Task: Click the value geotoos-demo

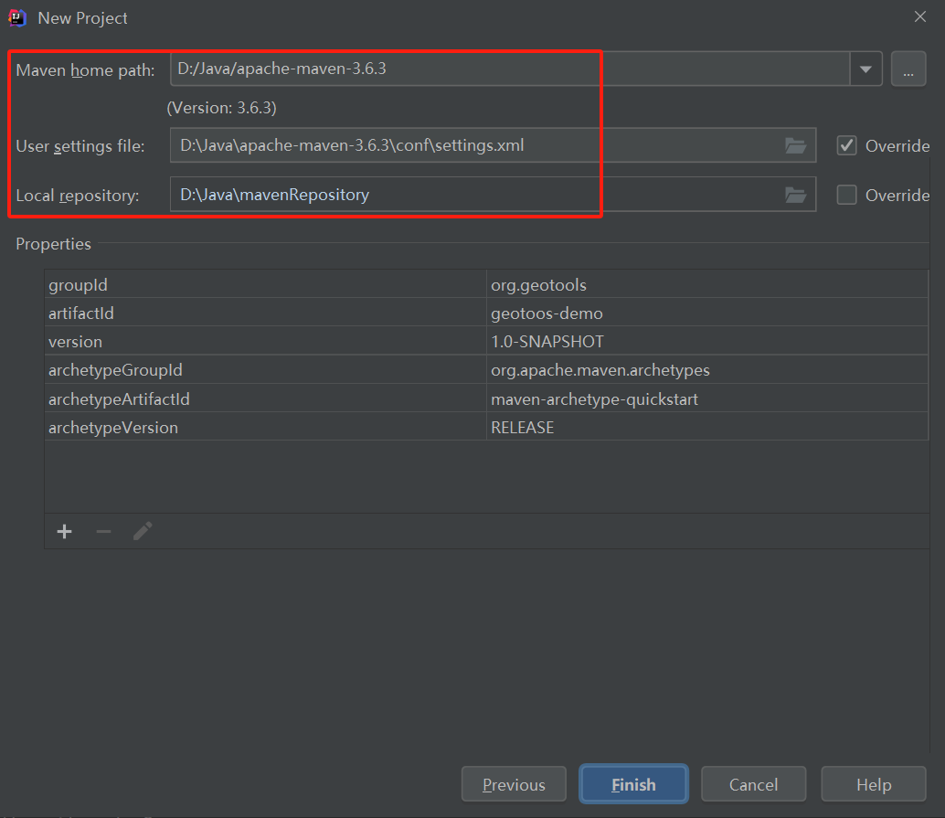Action: coord(547,313)
